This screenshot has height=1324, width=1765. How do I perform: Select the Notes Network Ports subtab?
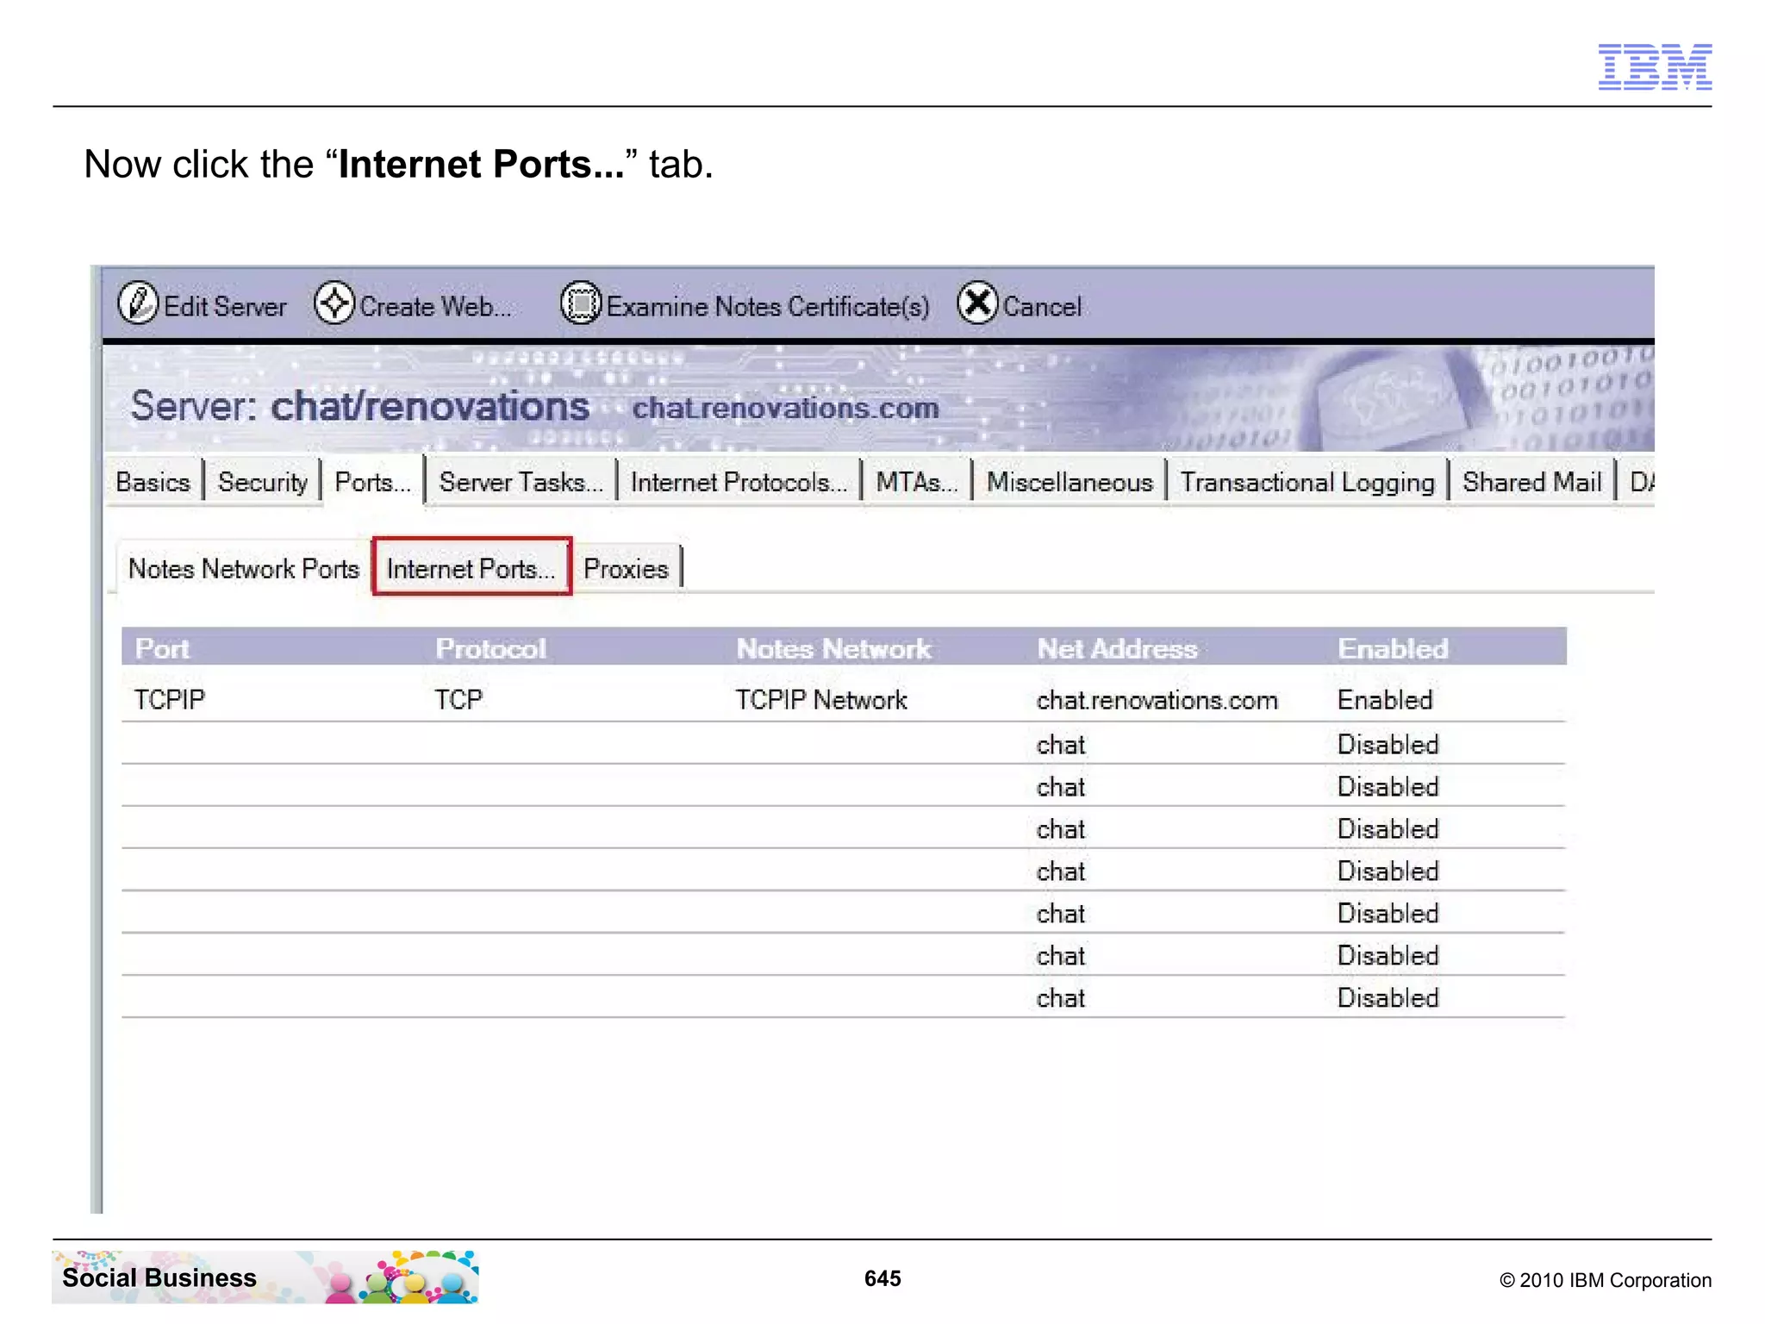244,569
